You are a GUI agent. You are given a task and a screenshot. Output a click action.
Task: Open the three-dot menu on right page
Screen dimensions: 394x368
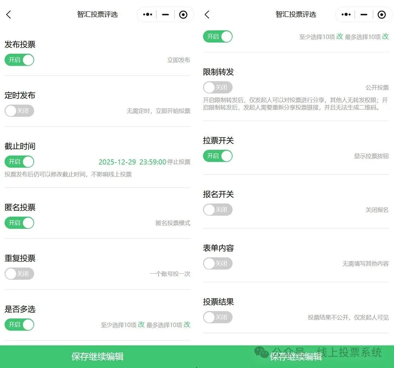pyautogui.click(x=345, y=15)
